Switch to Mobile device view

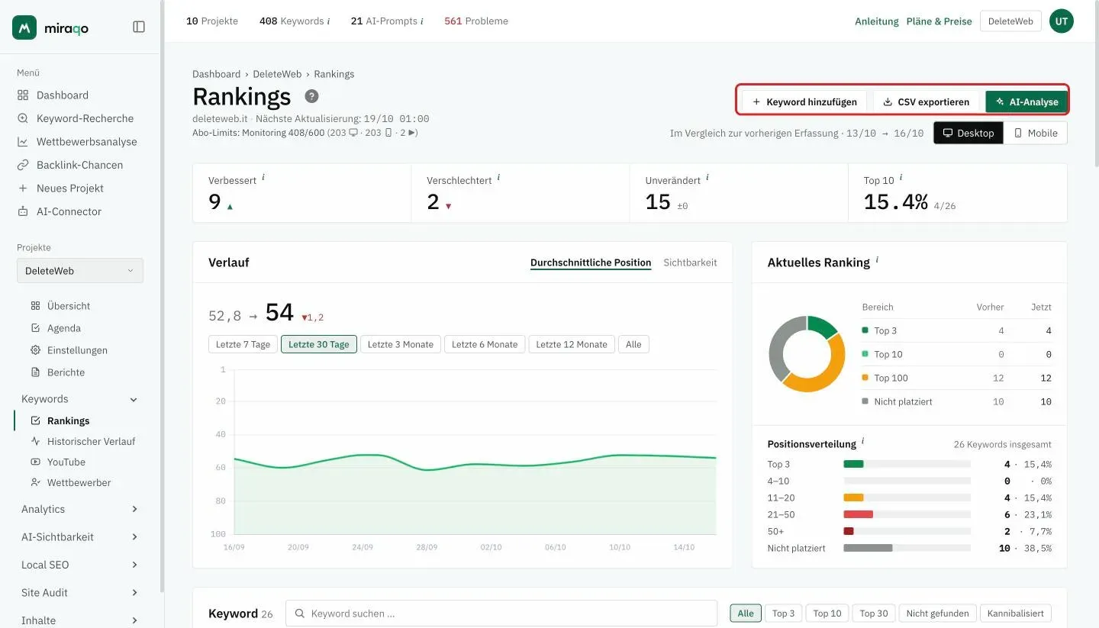click(x=1036, y=133)
